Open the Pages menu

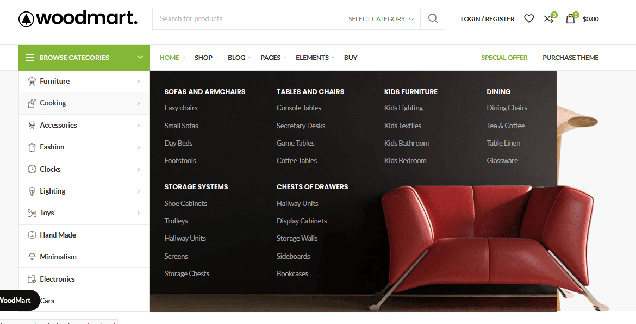(x=273, y=58)
